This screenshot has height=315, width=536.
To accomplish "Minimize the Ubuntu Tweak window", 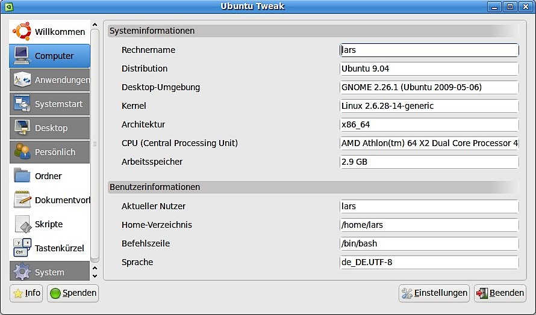I will pos(494,7).
